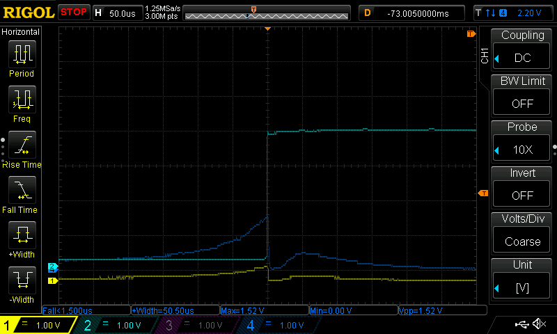This screenshot has width=557, height=334.
Task: Click the trigger source channel 4 badge
Action: [x=503, y=13]
